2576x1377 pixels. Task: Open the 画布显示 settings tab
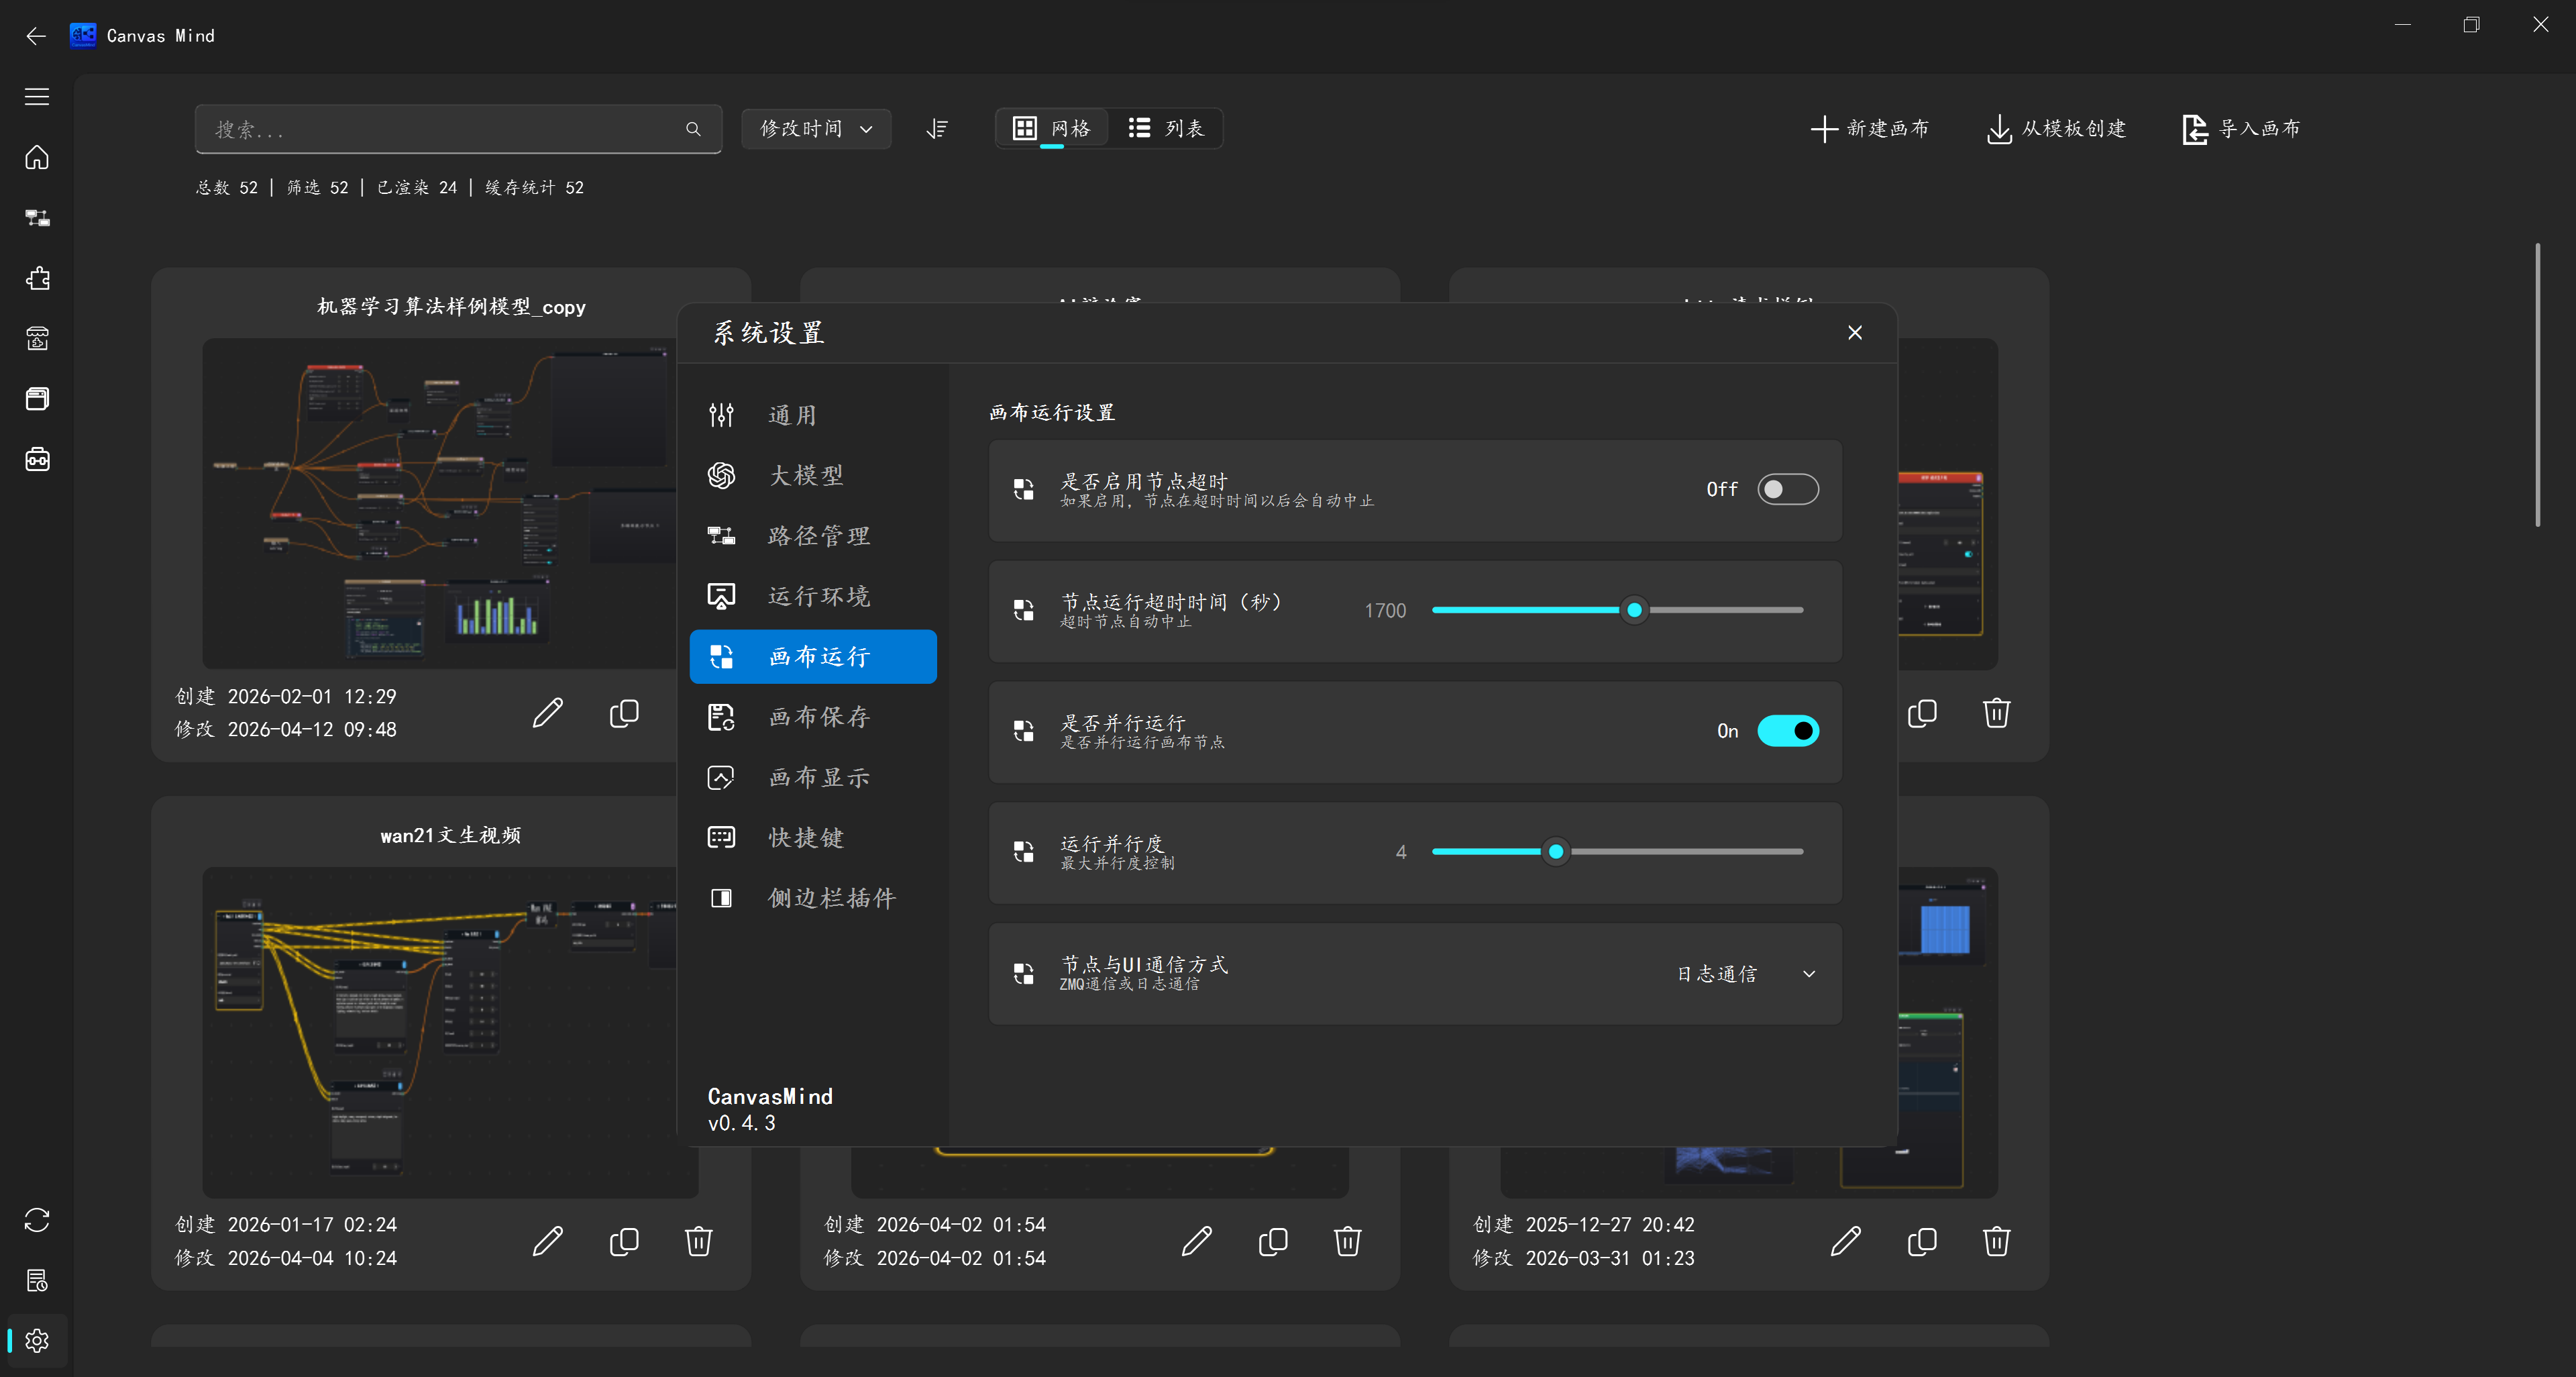point(813,777)
